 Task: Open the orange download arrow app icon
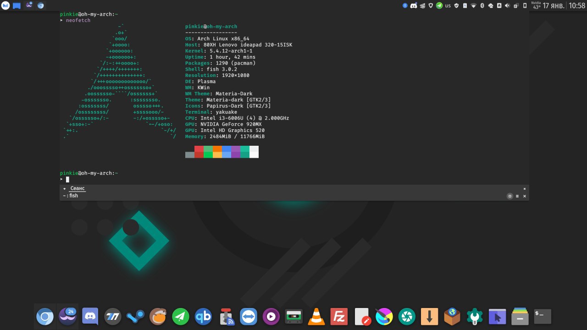pos(430,317)
